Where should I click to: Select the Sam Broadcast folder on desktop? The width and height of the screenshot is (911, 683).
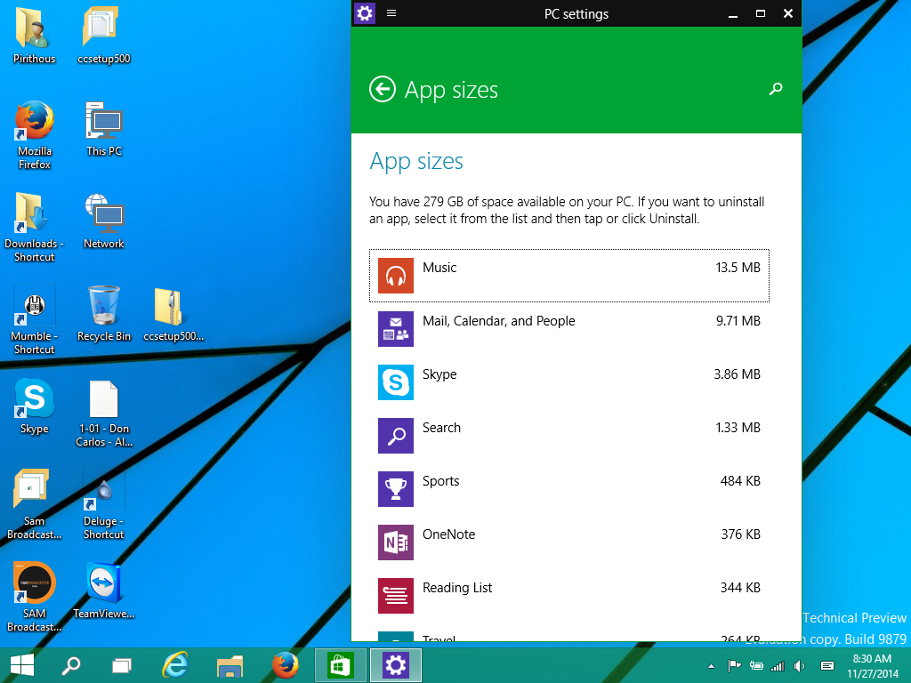pyautogui.click(x=34, y=504)
